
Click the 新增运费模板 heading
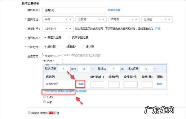pyautogui.click(x=30, y=3)
